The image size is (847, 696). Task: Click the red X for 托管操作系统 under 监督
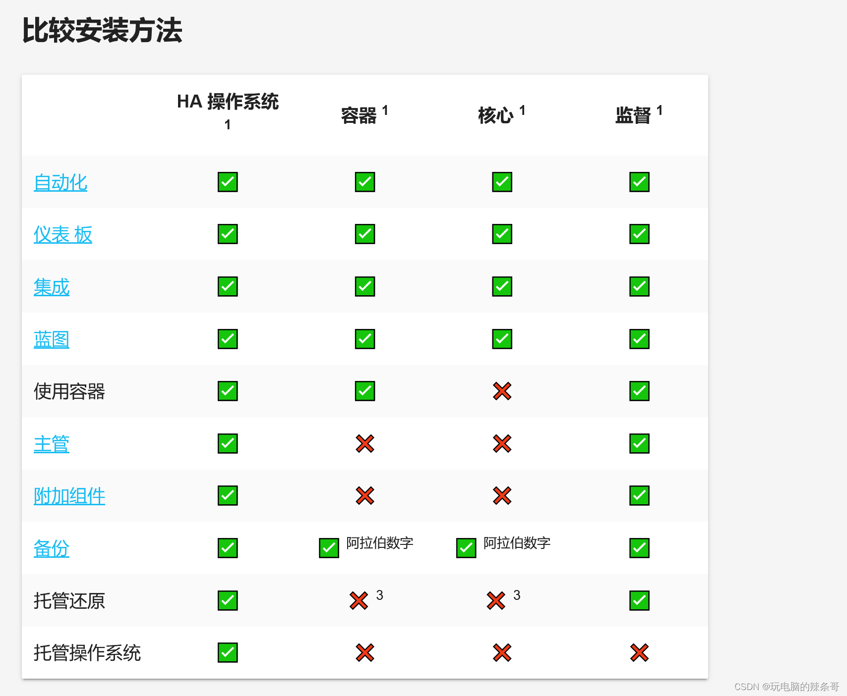pos(640,652)
